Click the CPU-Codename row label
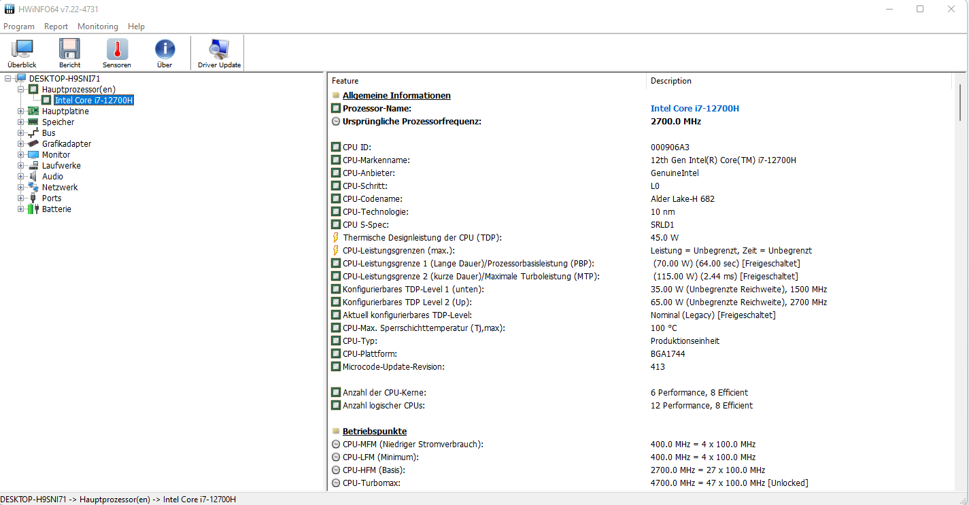Screen dimensions: 969x505 coord(373,199)
